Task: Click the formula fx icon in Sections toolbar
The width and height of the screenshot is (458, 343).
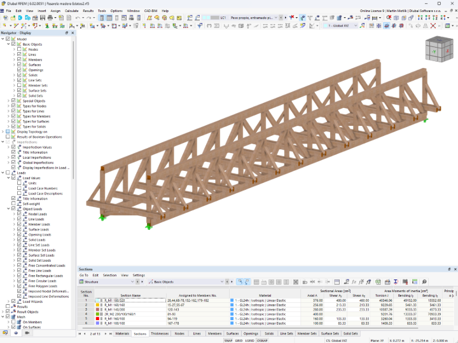Action: pos(354,282)
